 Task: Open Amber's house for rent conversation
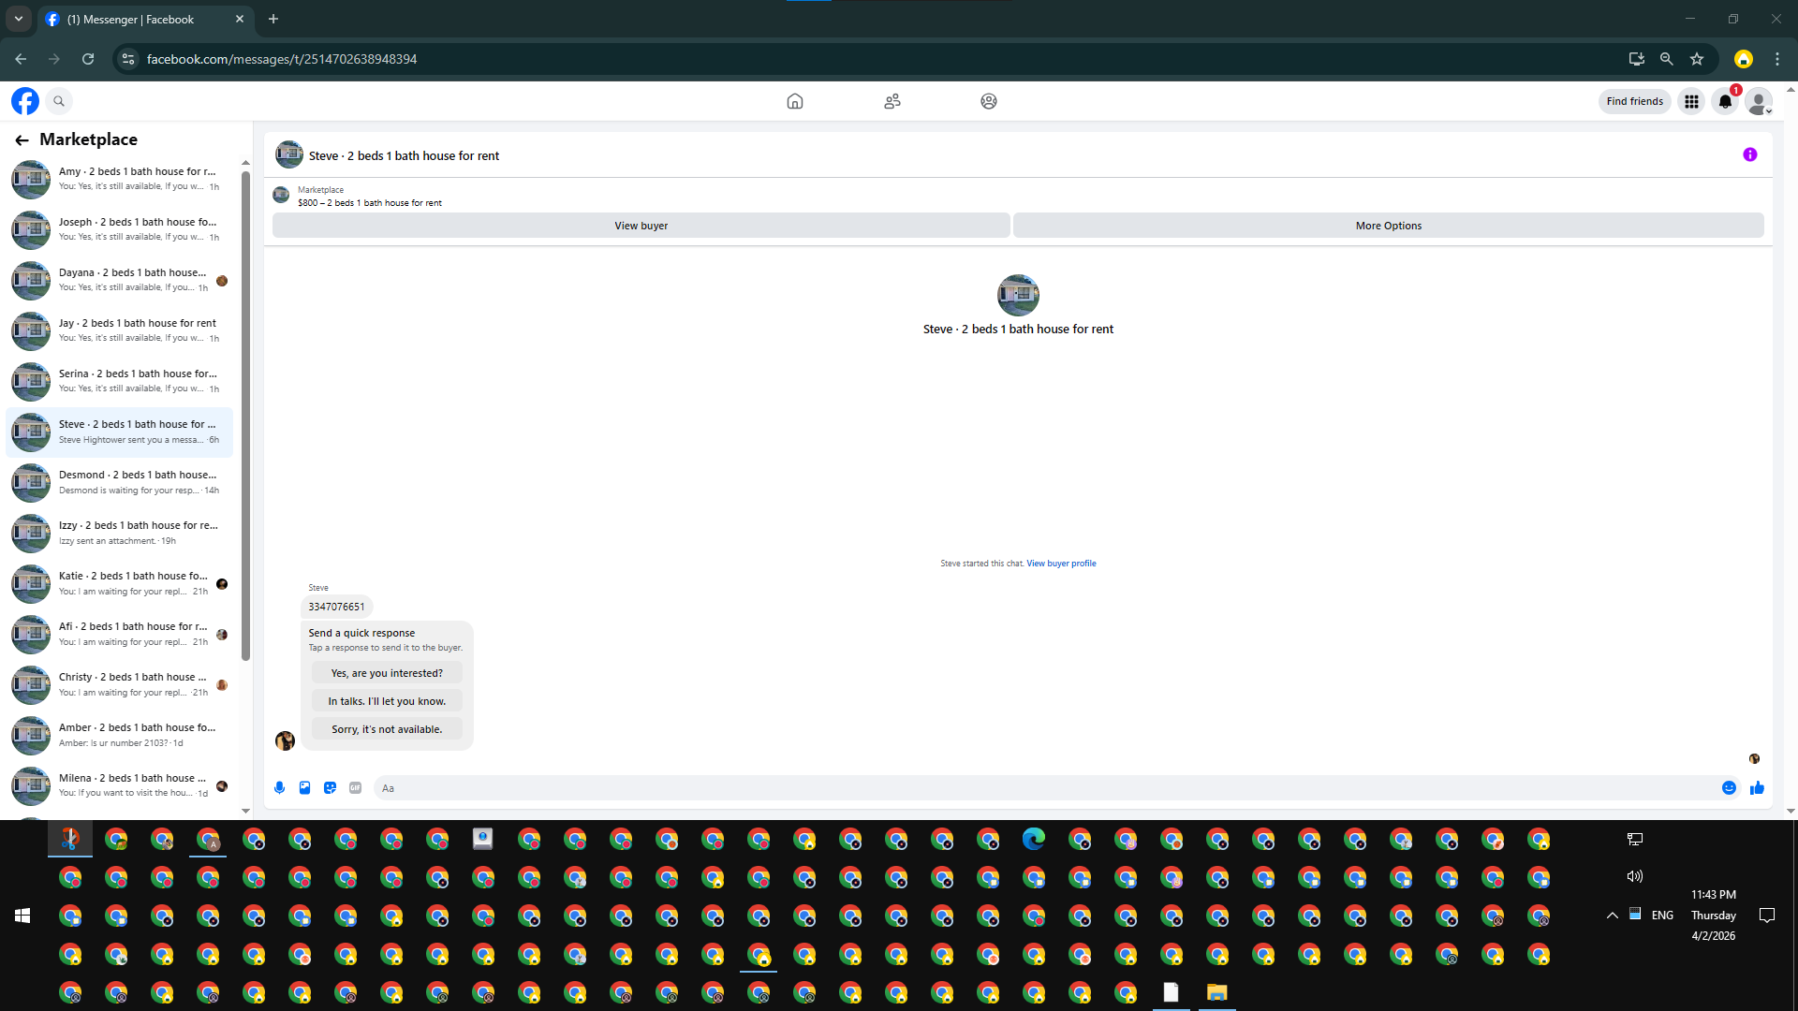[x=119, y=735]
